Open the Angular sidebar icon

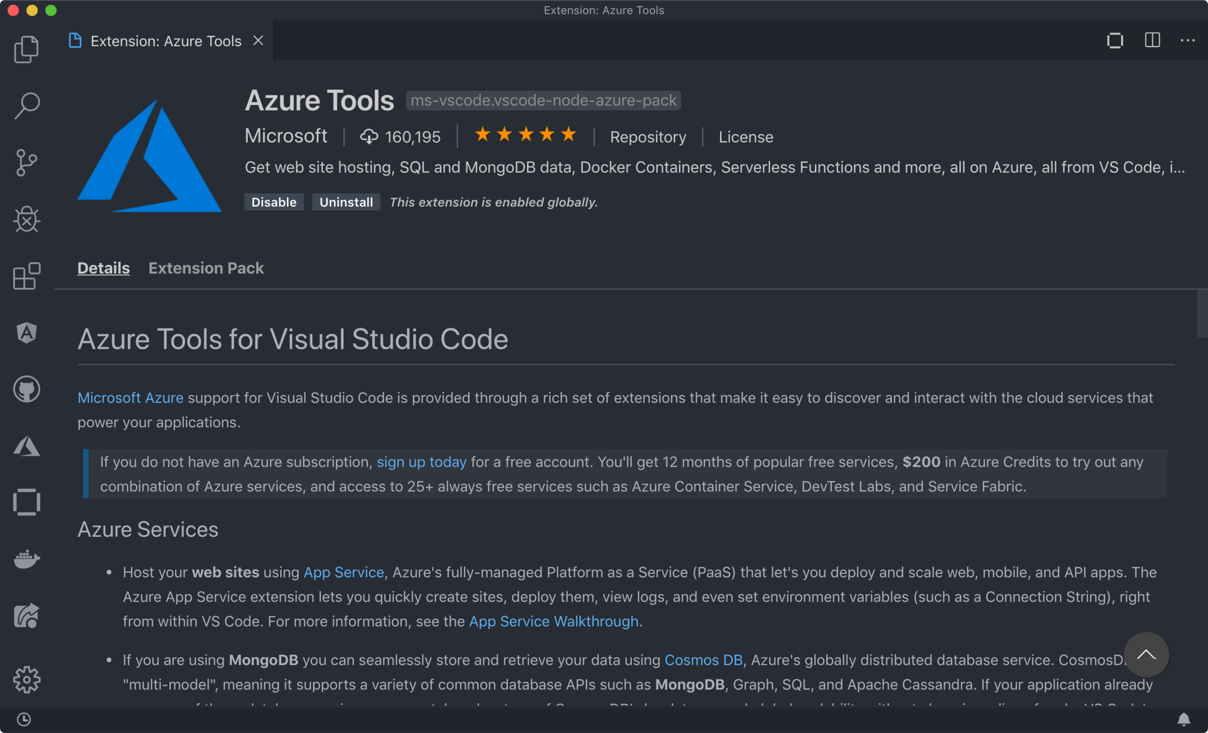point(26,333)
